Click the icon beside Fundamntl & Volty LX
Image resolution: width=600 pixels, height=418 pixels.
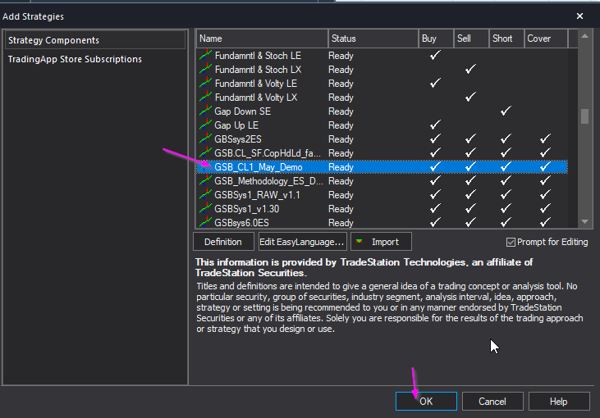click(205, 98)
